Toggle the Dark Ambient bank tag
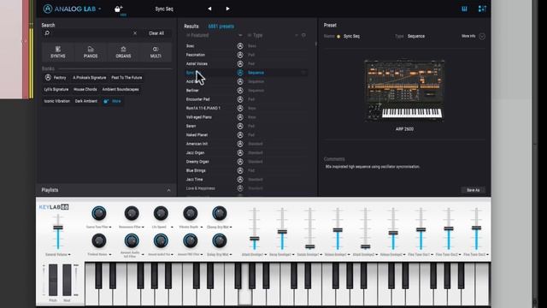Image resolution: width=547 pixels, height=308 pixels. click(x=85, y=101)
